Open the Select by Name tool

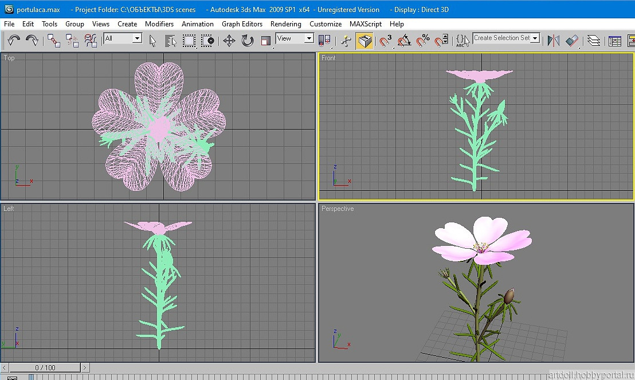(170, 41)
